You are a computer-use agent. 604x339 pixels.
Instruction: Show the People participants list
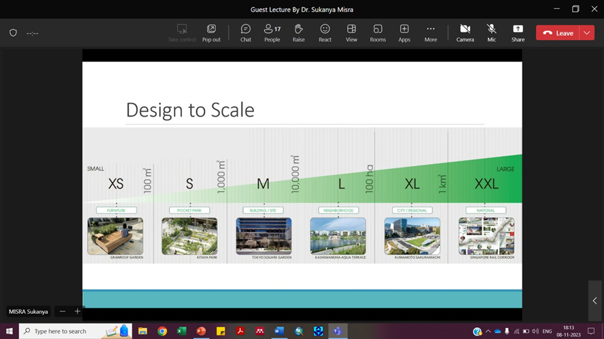click(x=272, y=33)
